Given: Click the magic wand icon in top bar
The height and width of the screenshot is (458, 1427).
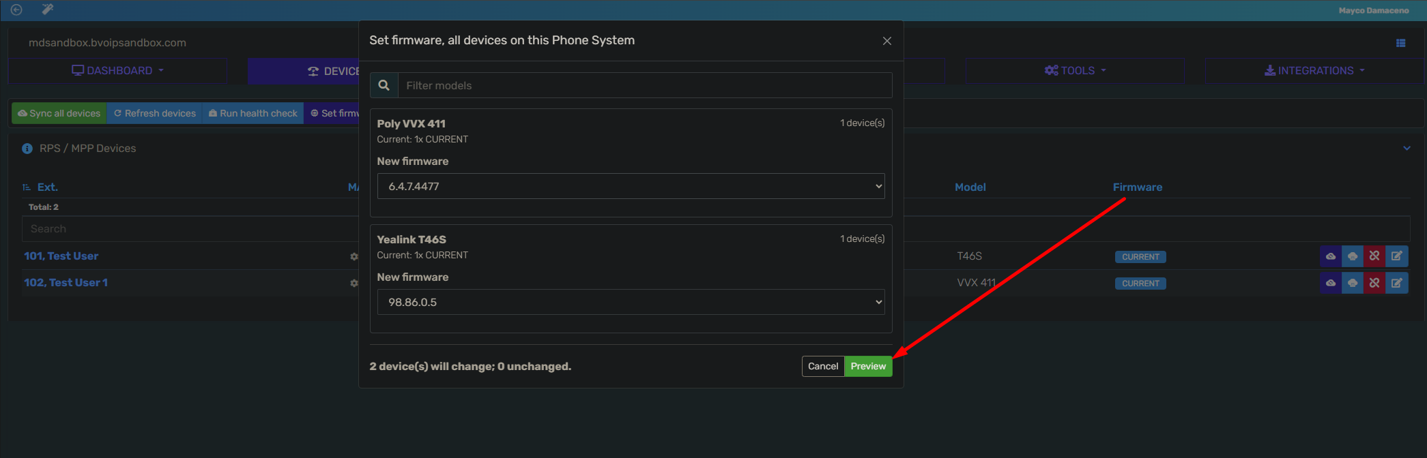Looking at the screenshot, I should click(47, 9).
